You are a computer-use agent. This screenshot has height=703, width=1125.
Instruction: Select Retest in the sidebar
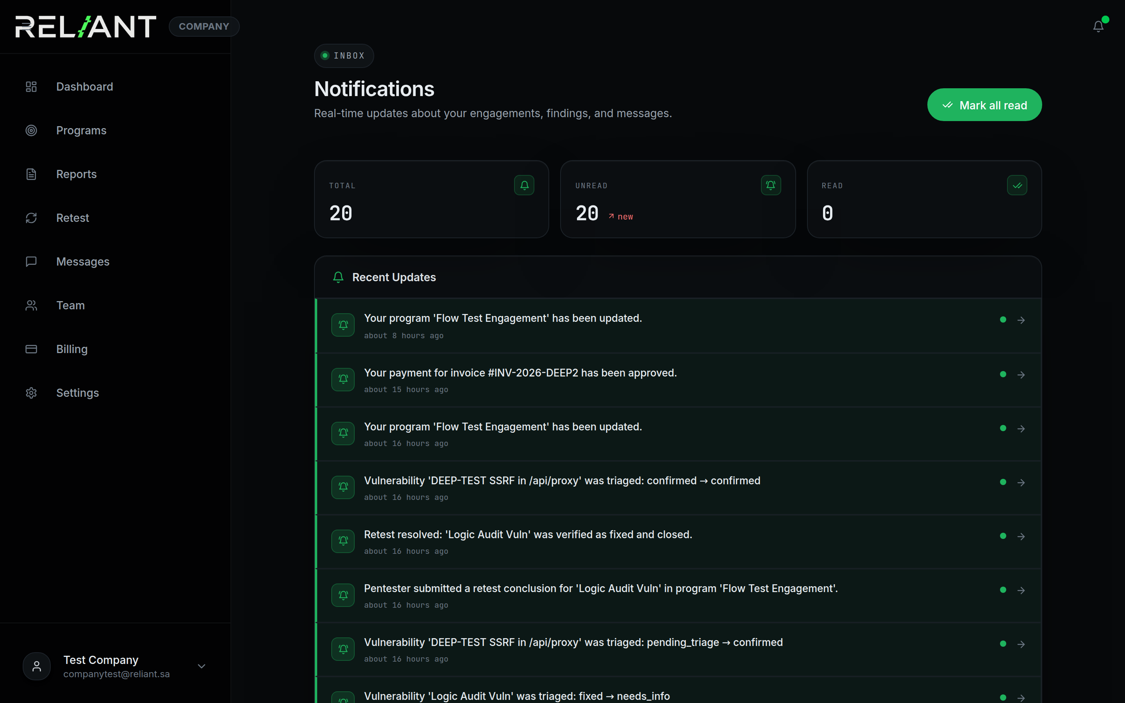115,218
